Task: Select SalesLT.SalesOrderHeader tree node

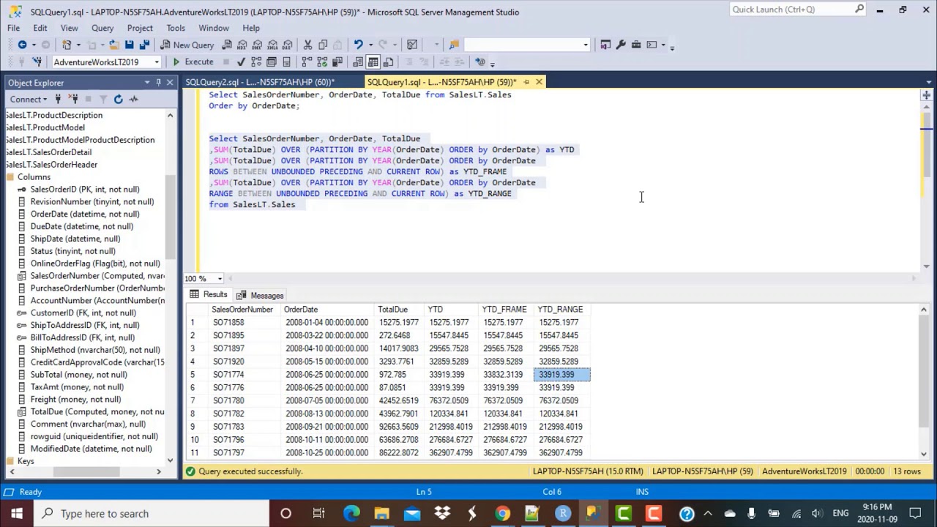Action: tap(51, 165)
